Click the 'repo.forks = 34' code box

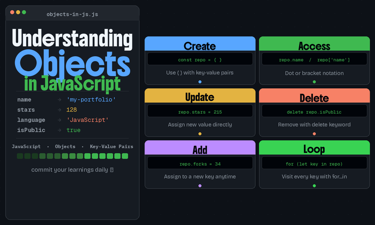tap(200, 163)
